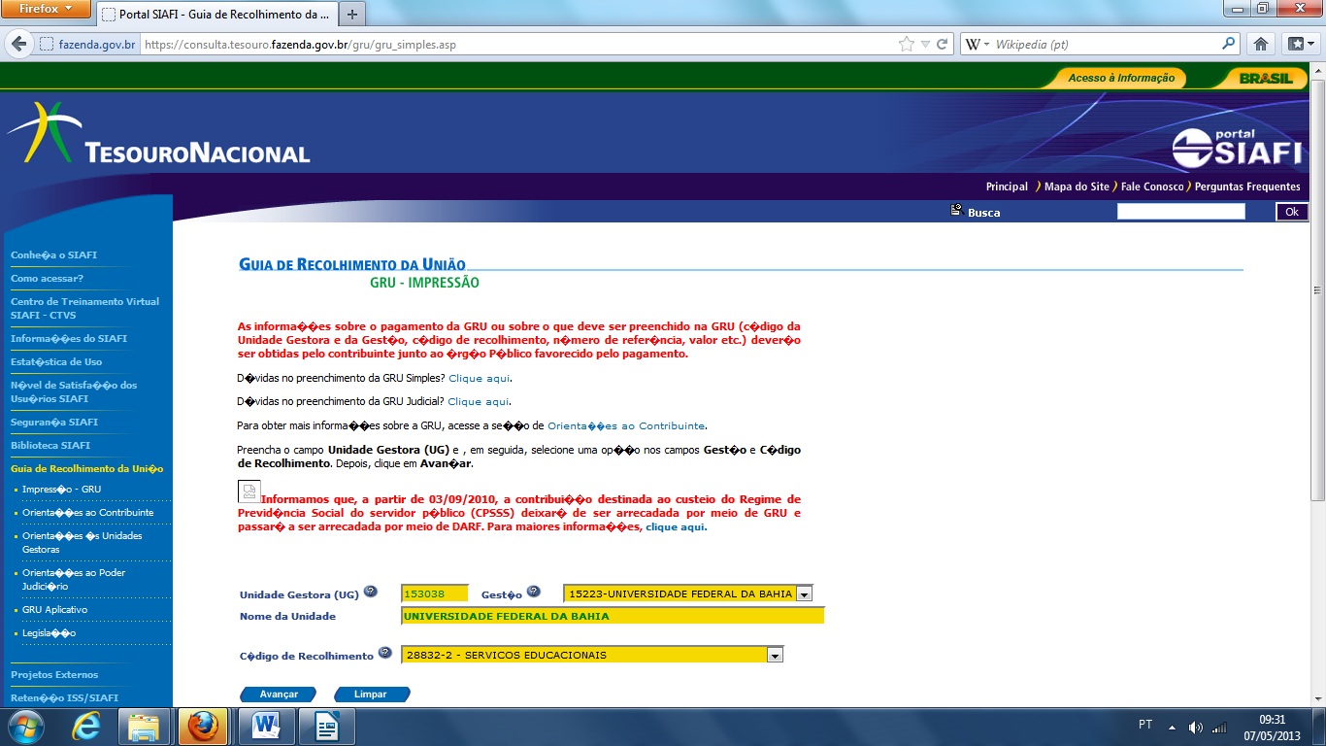This screenshot has height=746, width=1326.
Task: Open Legislação sidebar sub-item
Action: tap(49, 633)
